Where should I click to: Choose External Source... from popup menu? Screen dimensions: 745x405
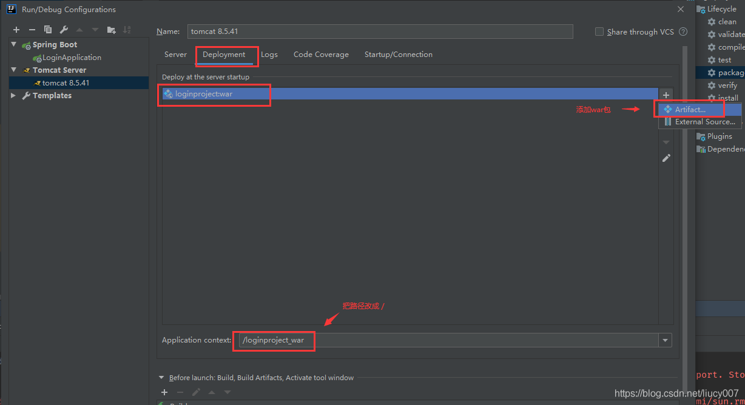(700, 122)
